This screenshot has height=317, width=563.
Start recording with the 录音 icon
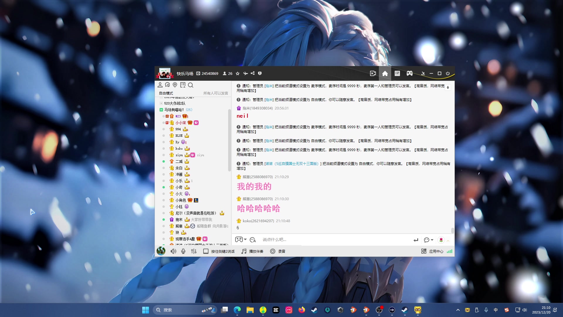pos(273,251)
